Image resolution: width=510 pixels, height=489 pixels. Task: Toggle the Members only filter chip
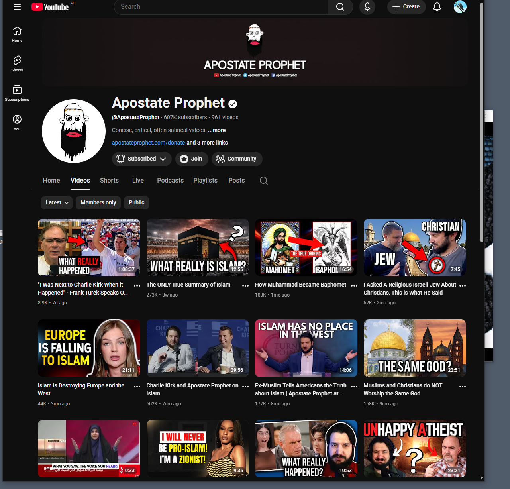tap(98, 202)
